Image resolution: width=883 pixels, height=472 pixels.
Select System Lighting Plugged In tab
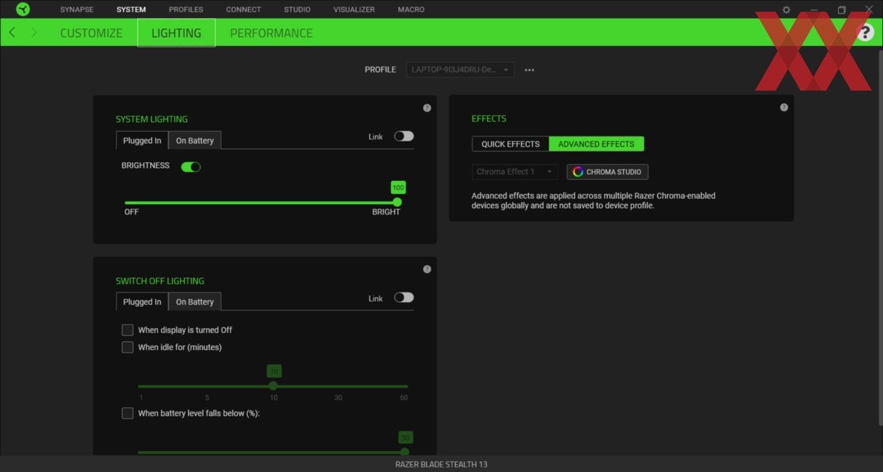tap(142, 141)
